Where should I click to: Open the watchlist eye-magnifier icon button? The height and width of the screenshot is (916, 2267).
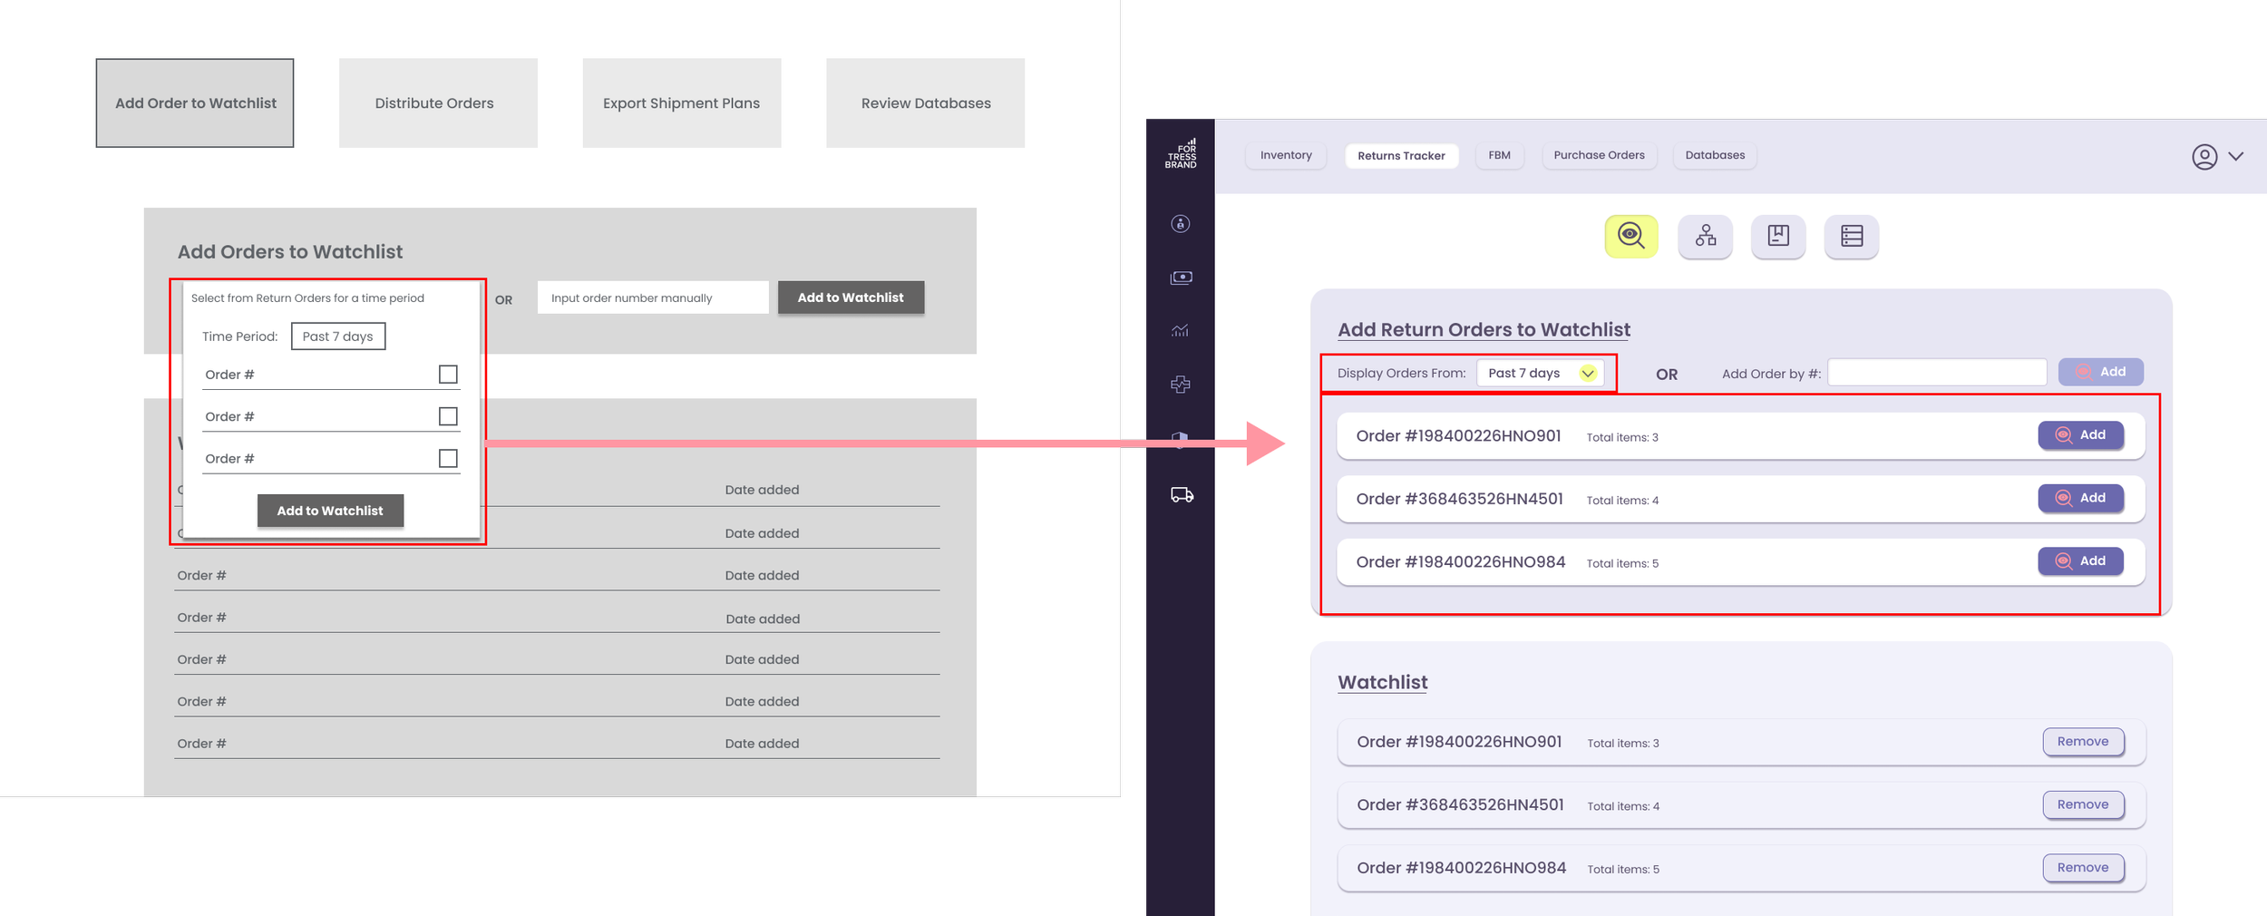(x=1630, y=237)
